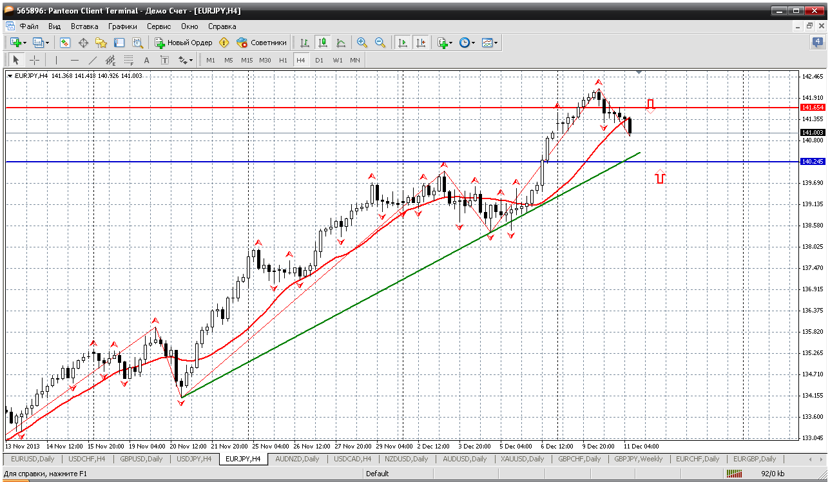Open the Market Watch window icon
This screenshot has height=482, width=830.
[x=65, y=43]
